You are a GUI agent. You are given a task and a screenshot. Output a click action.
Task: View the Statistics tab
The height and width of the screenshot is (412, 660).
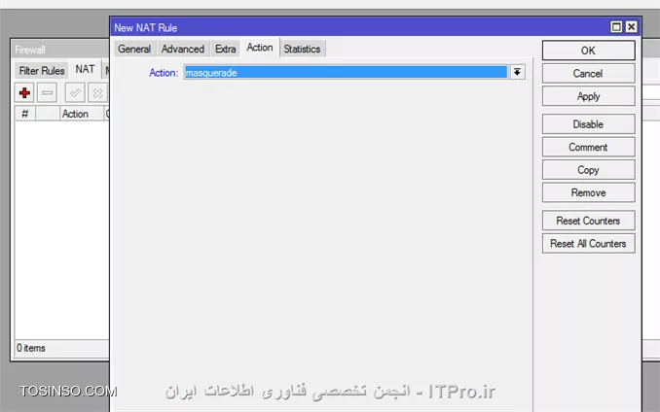[302, 50]
